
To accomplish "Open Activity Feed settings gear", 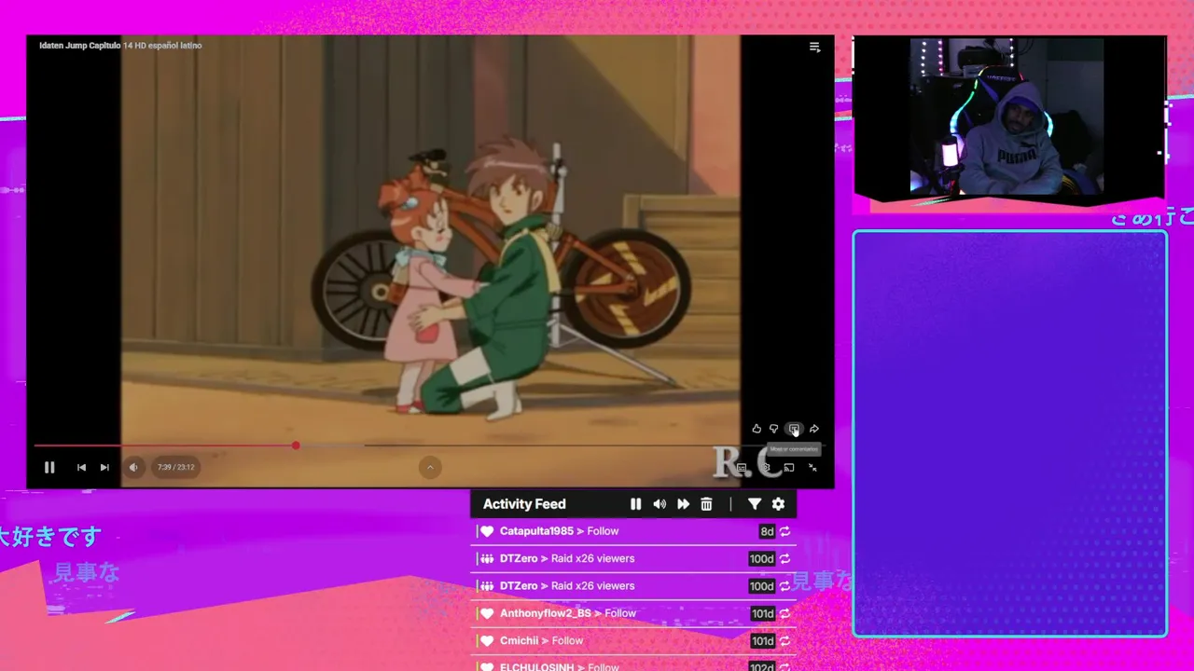I will 778,504.
